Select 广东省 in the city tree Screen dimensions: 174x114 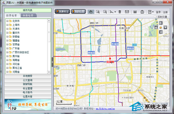click(16, 48)
